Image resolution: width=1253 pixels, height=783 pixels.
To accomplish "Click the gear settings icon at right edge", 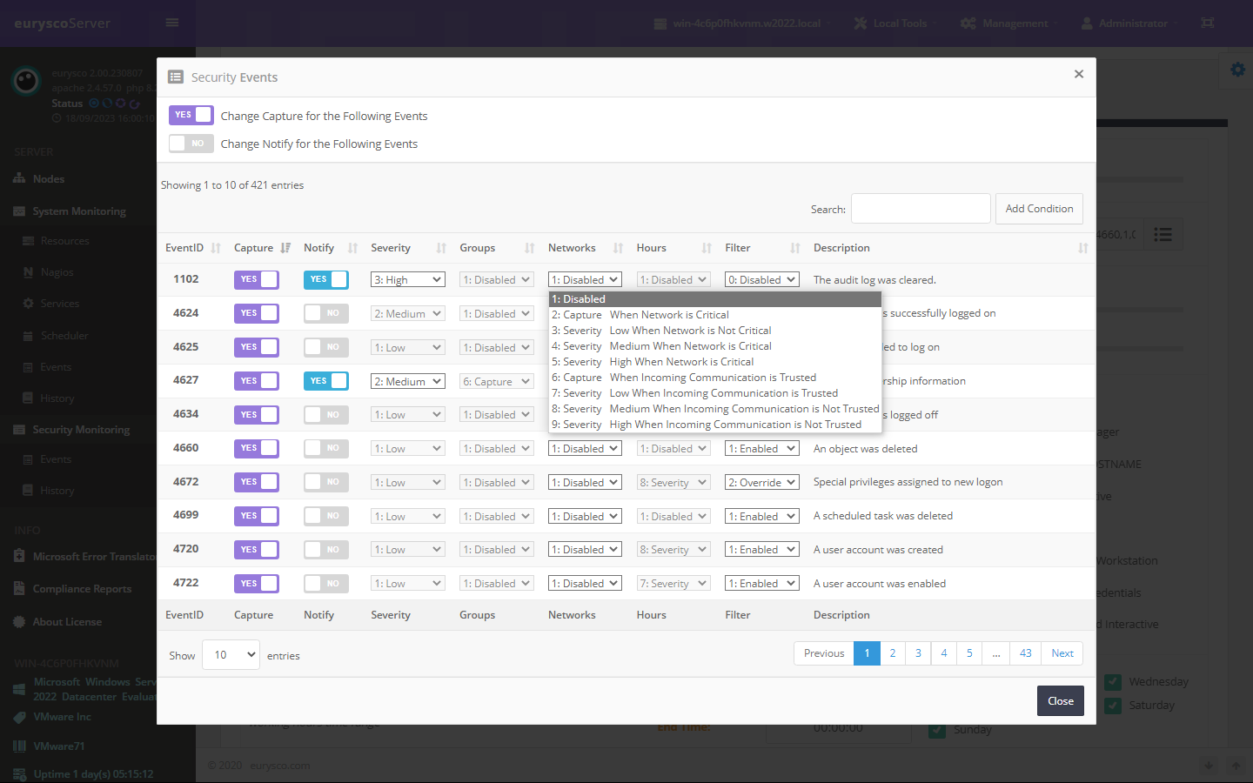I will pyautogui.click(x=1237, y=70).
